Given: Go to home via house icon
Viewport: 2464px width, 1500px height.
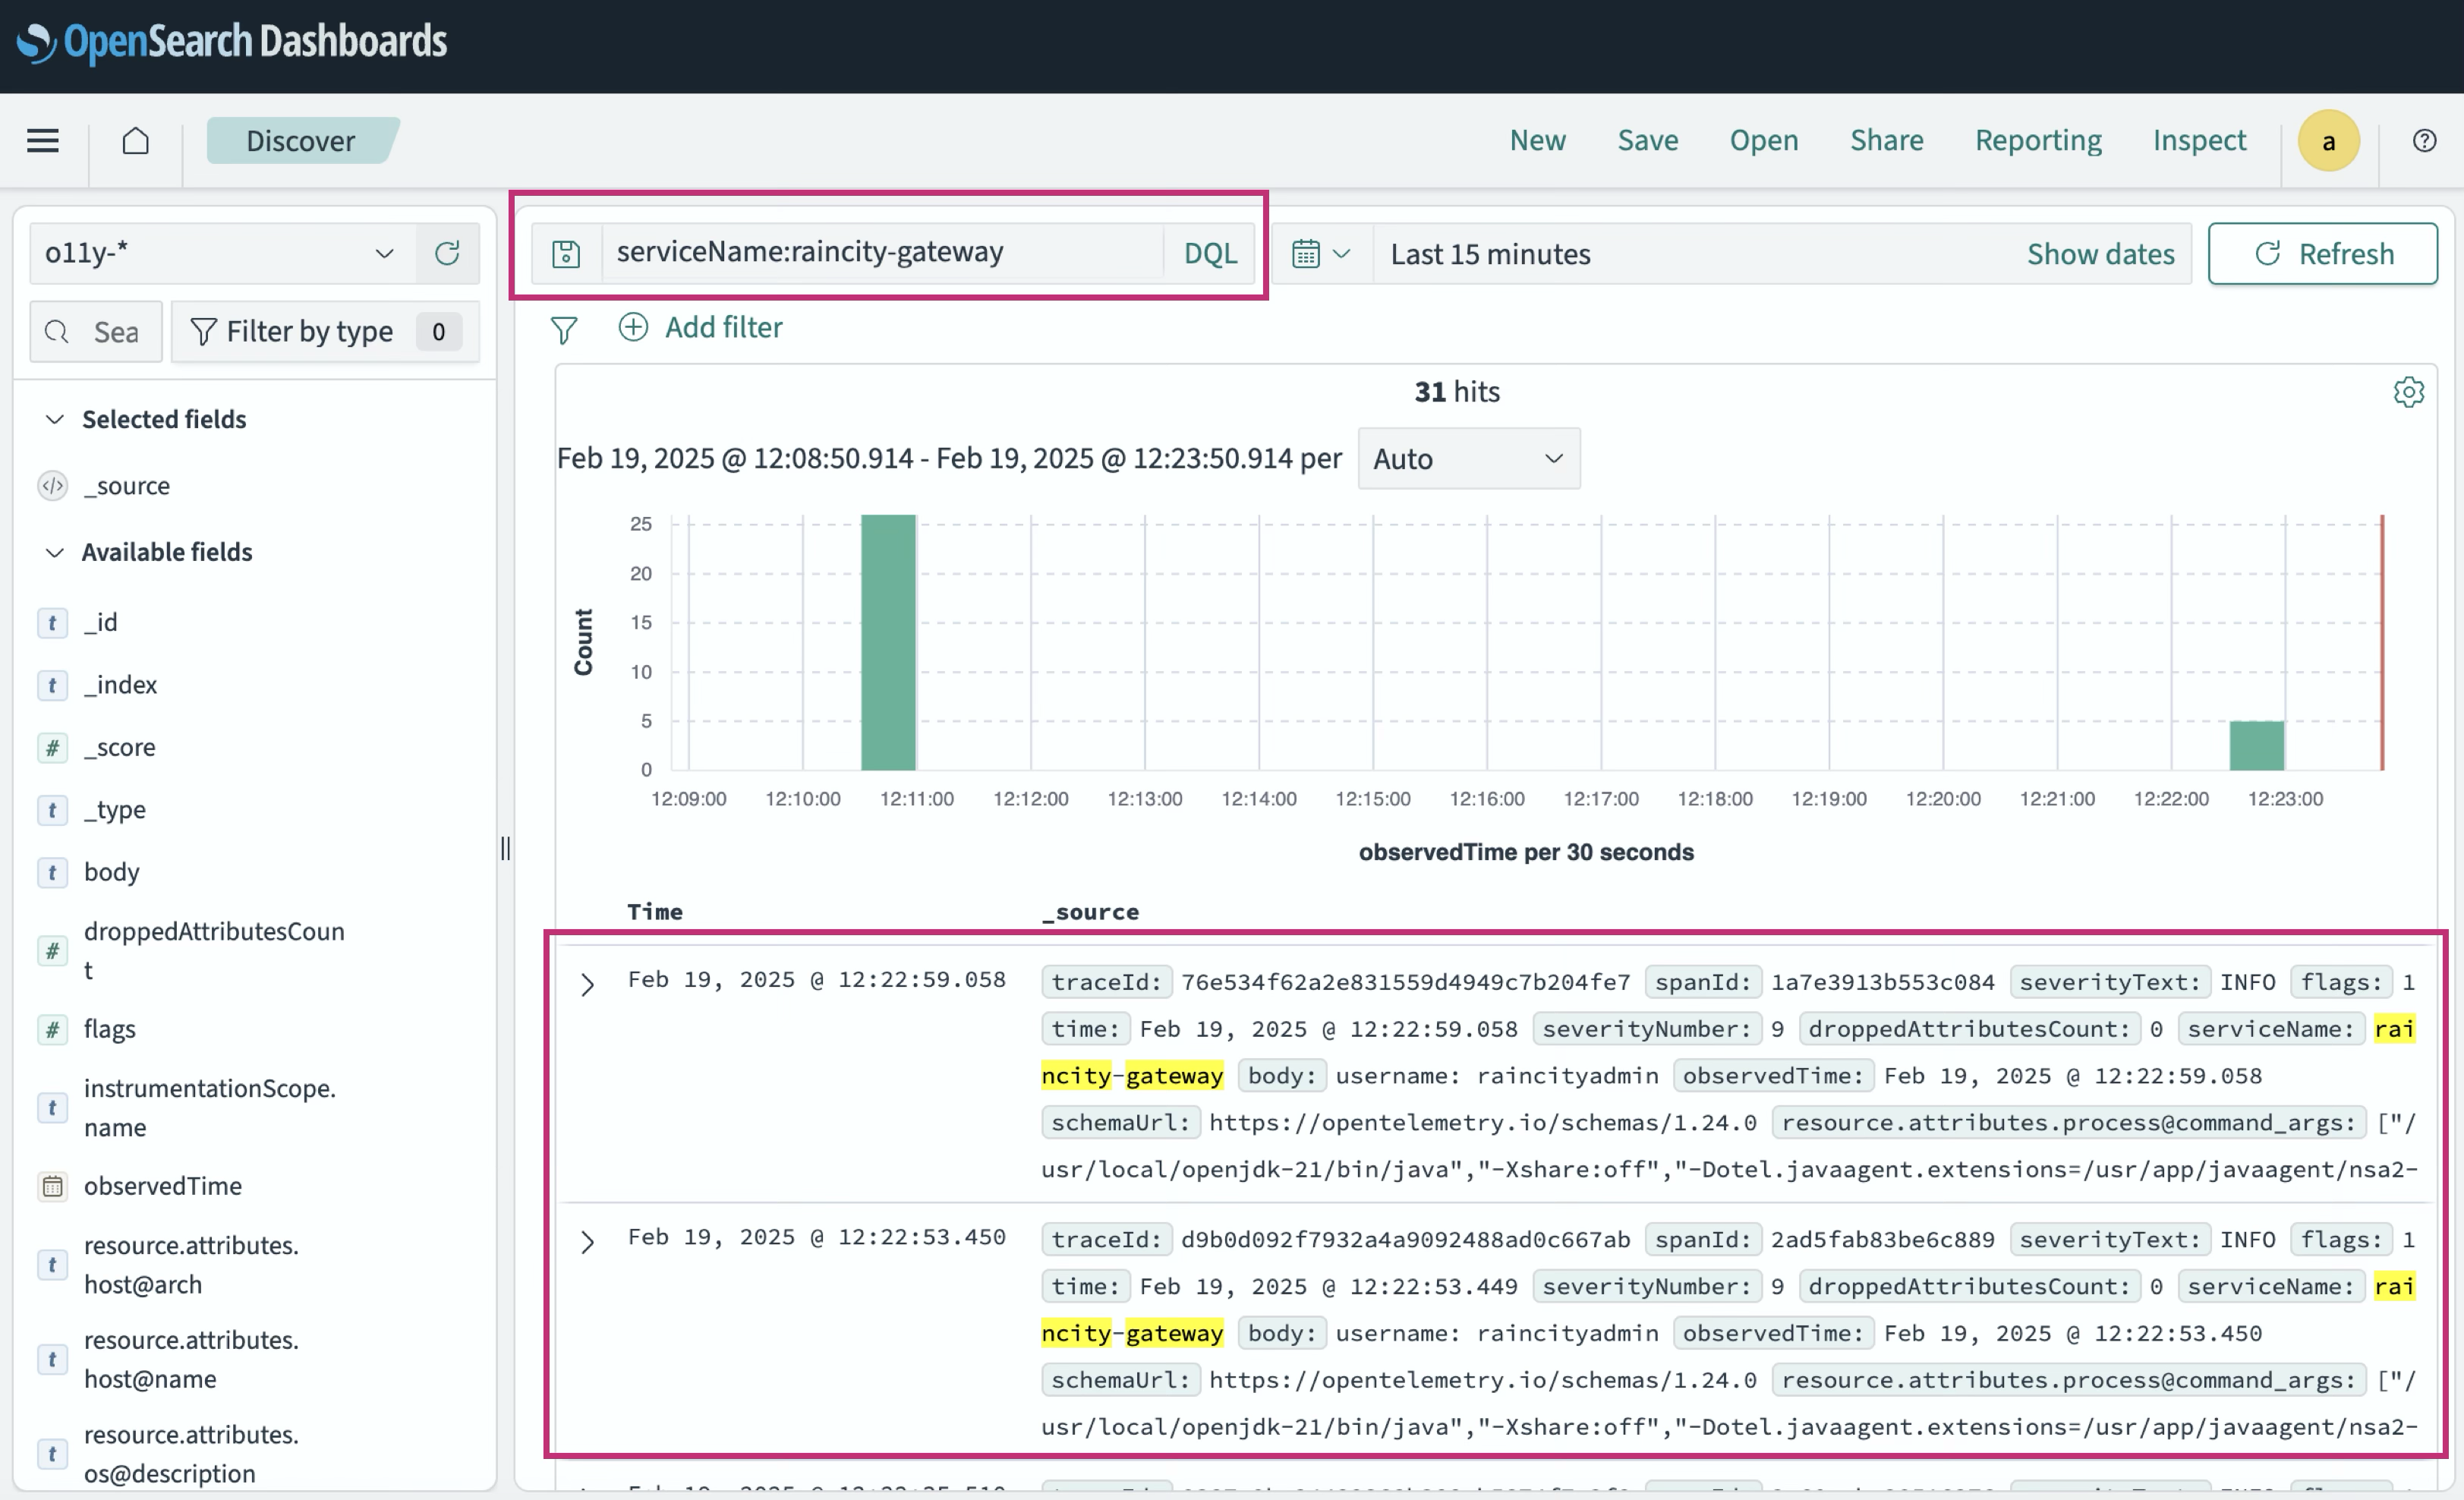Looking at the screenshot, I should [136, 141].
